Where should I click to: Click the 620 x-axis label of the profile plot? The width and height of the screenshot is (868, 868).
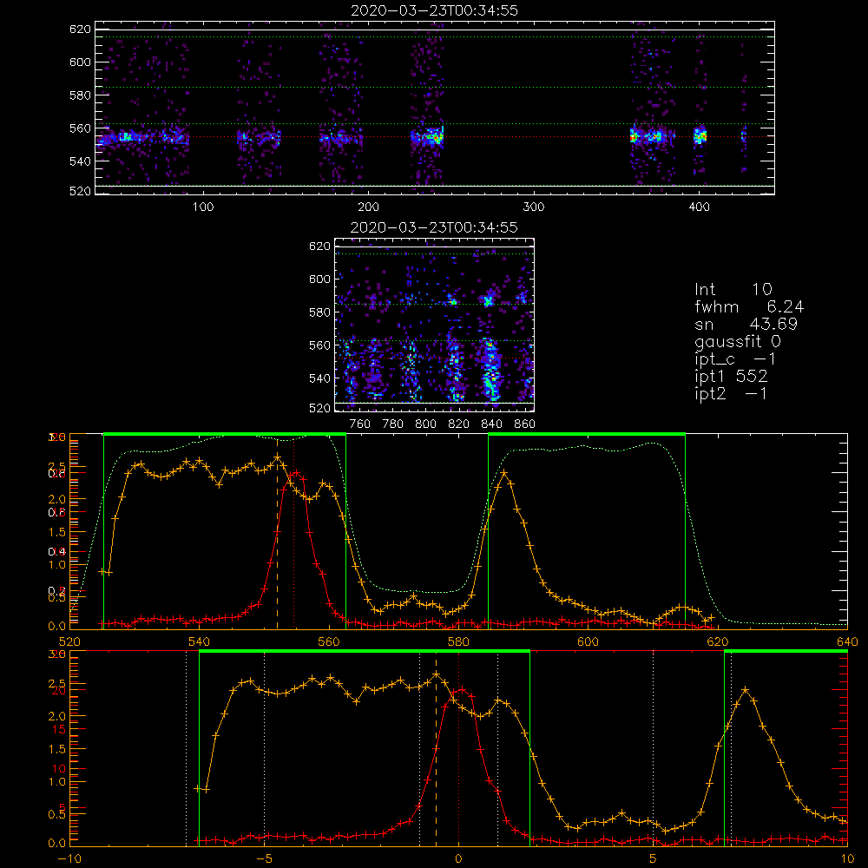pos(718,641)
